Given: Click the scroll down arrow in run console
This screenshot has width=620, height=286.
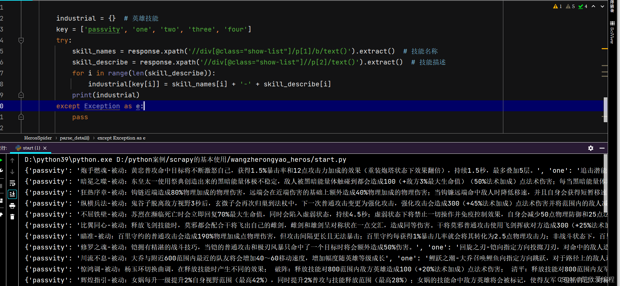Looking at the screenshot, I should (12, 172).
